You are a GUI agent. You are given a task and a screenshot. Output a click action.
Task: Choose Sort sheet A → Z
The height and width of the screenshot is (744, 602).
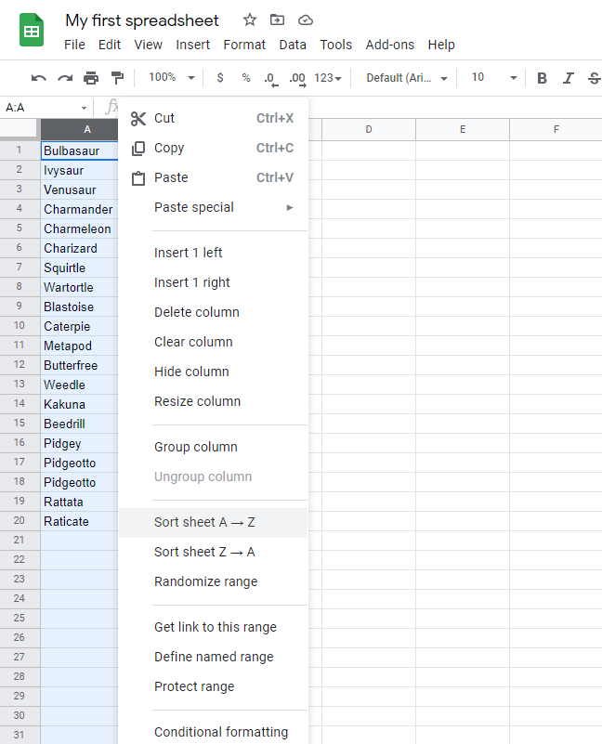204,522
